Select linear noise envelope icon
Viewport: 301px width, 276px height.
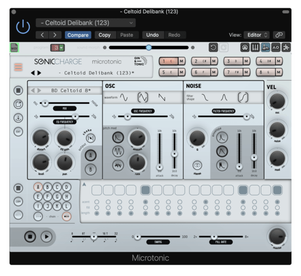coord(222,151)
